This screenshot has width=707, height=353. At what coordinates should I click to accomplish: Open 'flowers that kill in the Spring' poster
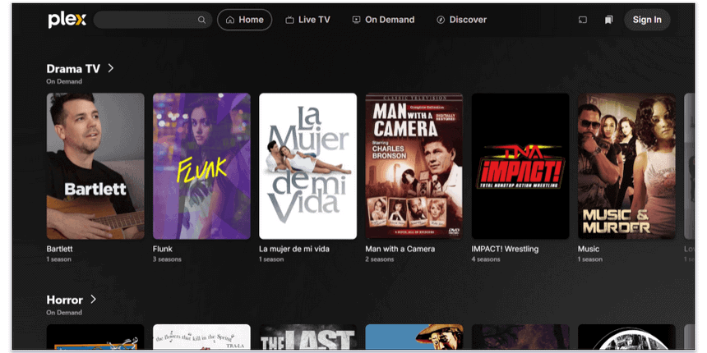click(201, 337)
